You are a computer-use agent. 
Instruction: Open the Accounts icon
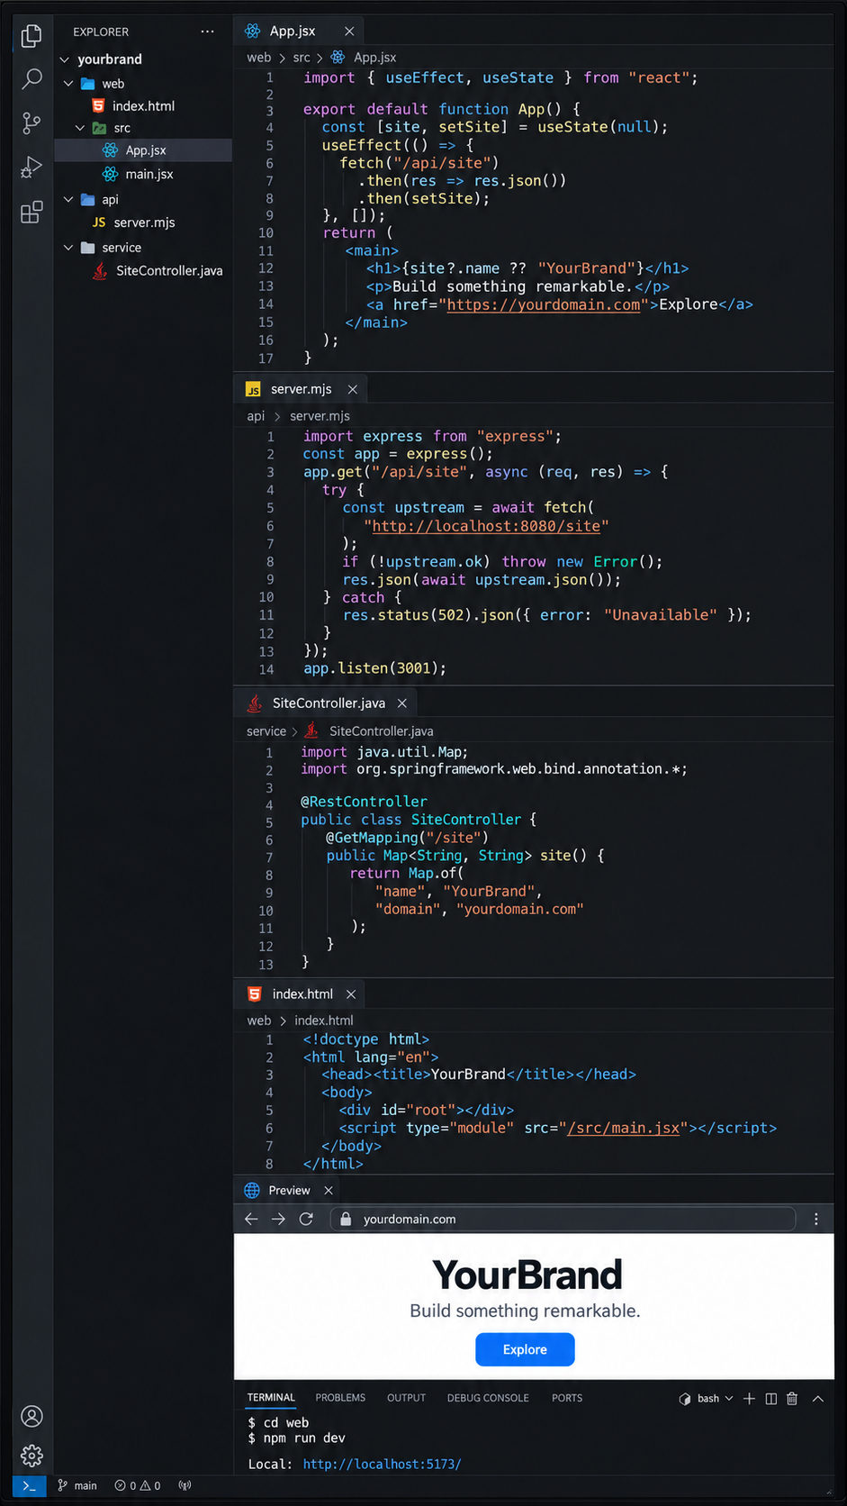click(x=32, y=1416)
